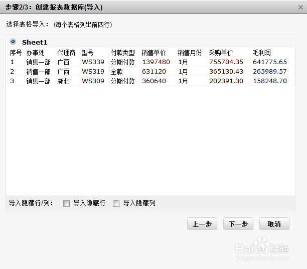Click the 销售单价 column header
Viewport: 307px width, 269px height.
click(153, 53)
